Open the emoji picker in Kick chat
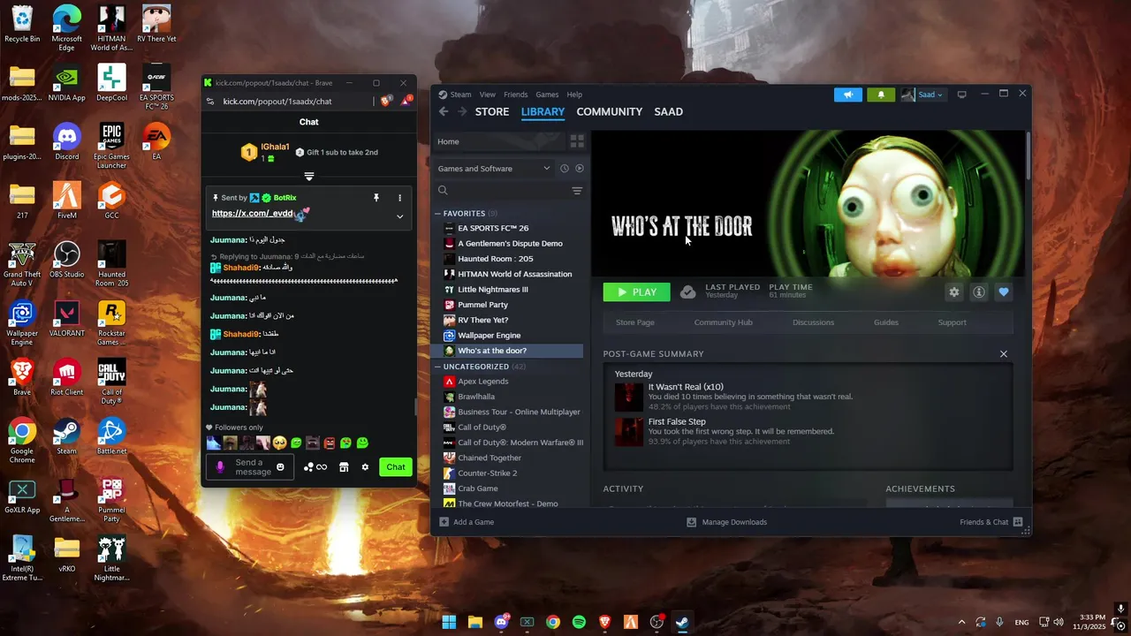The image size is (1131, 636). pyautogui.click(x=280, y=467)
